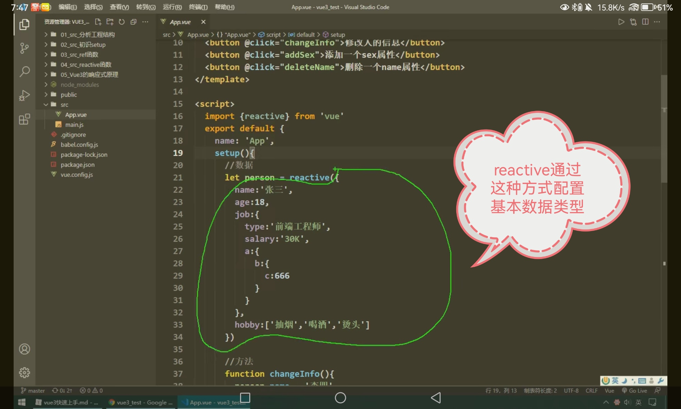Collapse all folders in explorer
Image resolution: width=681 pixels, height=409 pixels.
pos(133,22)
